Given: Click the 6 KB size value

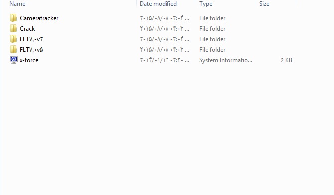Looking at the screenshot, I should click(x=286, y=60).
